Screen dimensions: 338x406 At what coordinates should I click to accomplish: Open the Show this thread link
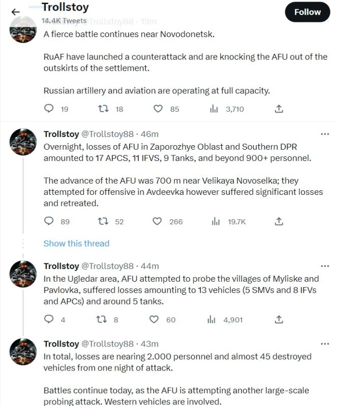click(76, 244)
